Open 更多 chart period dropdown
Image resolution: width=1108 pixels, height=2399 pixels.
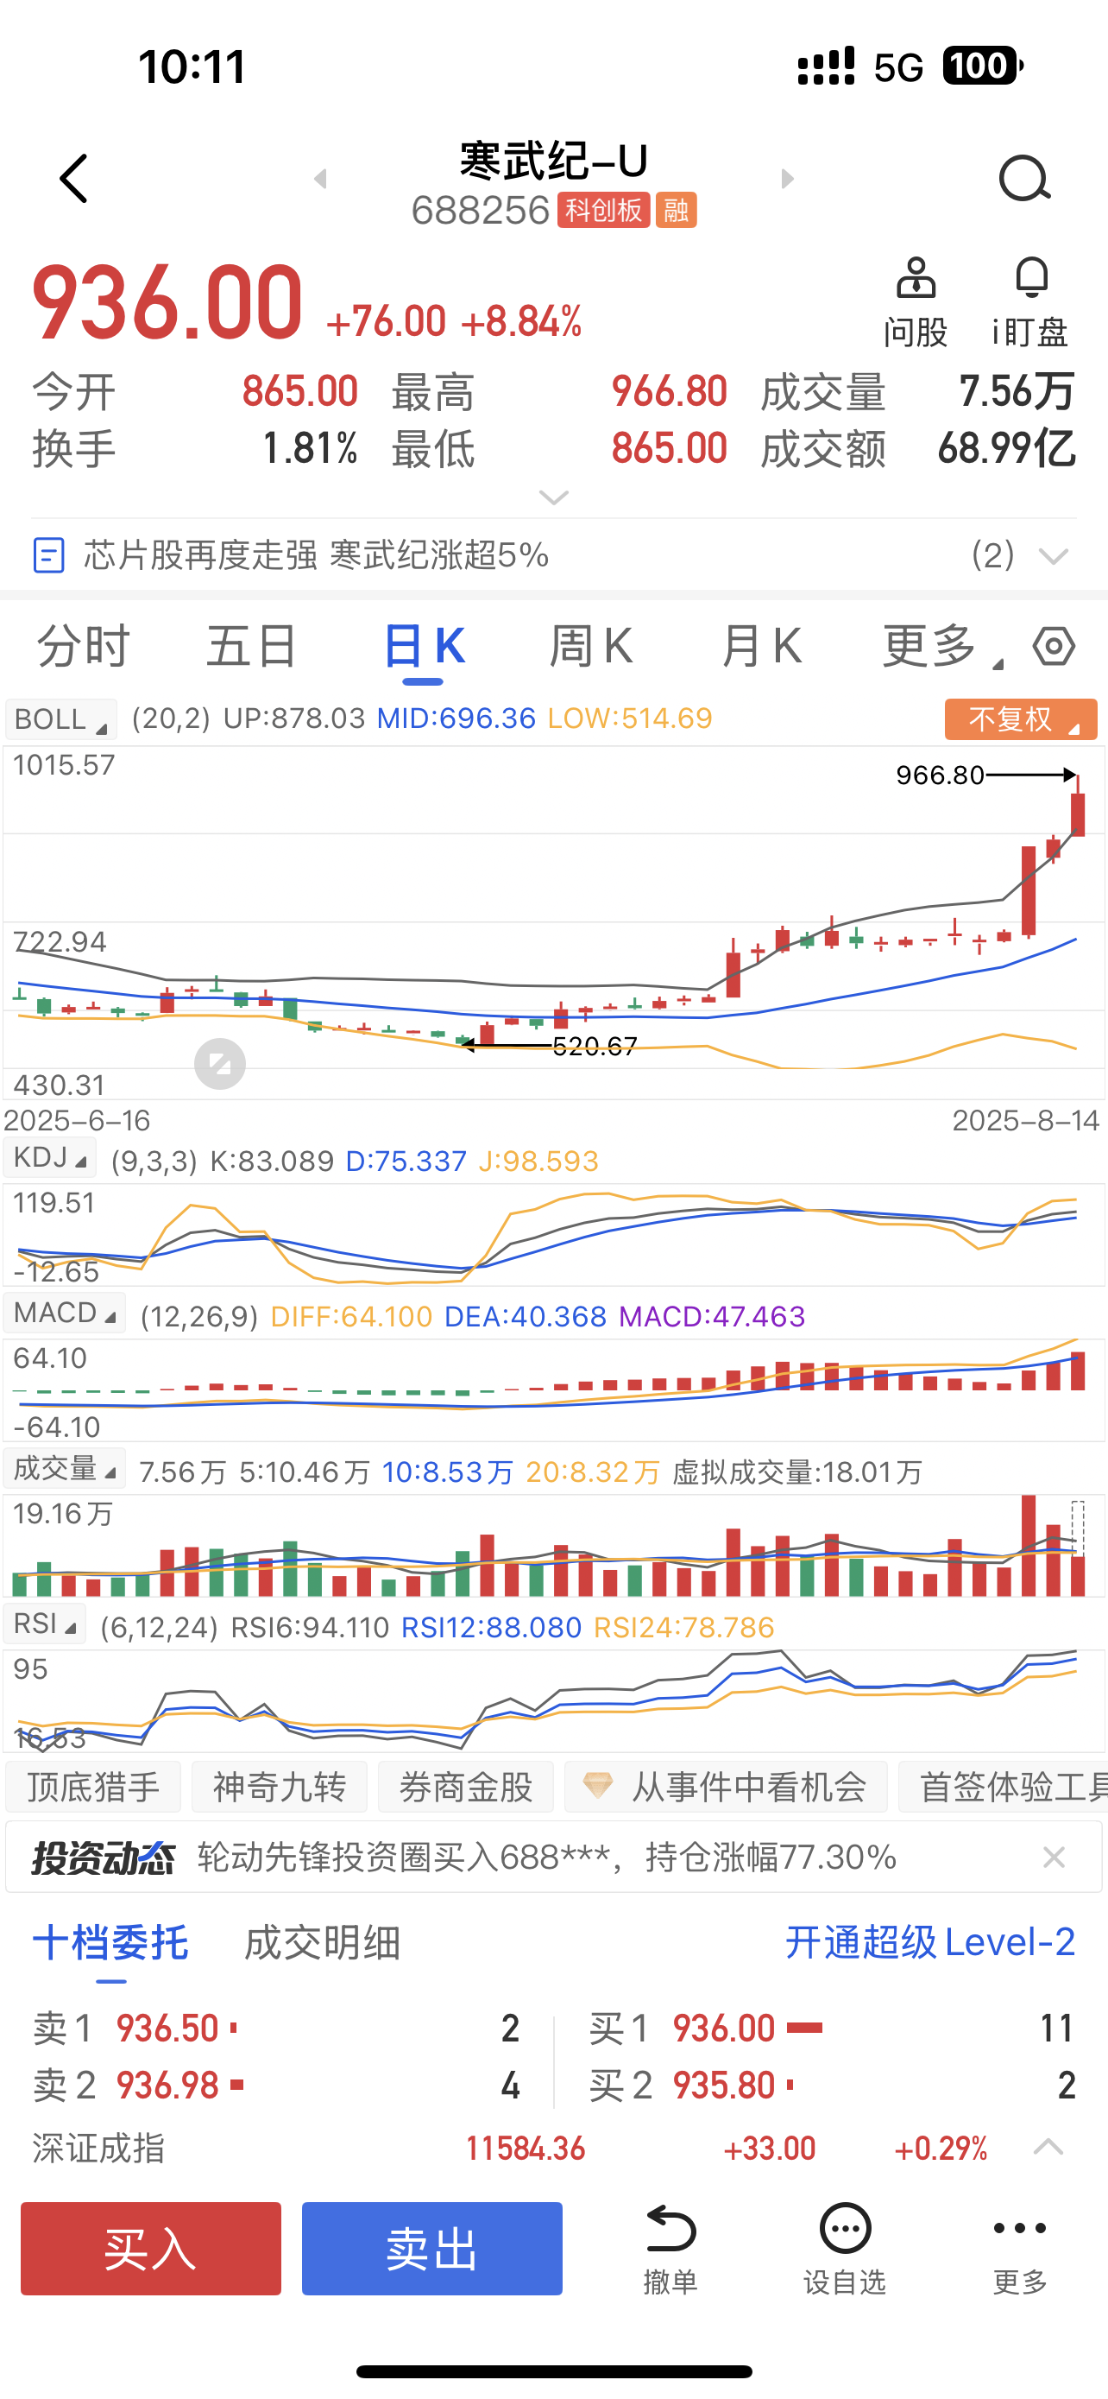tap(941, 645)
